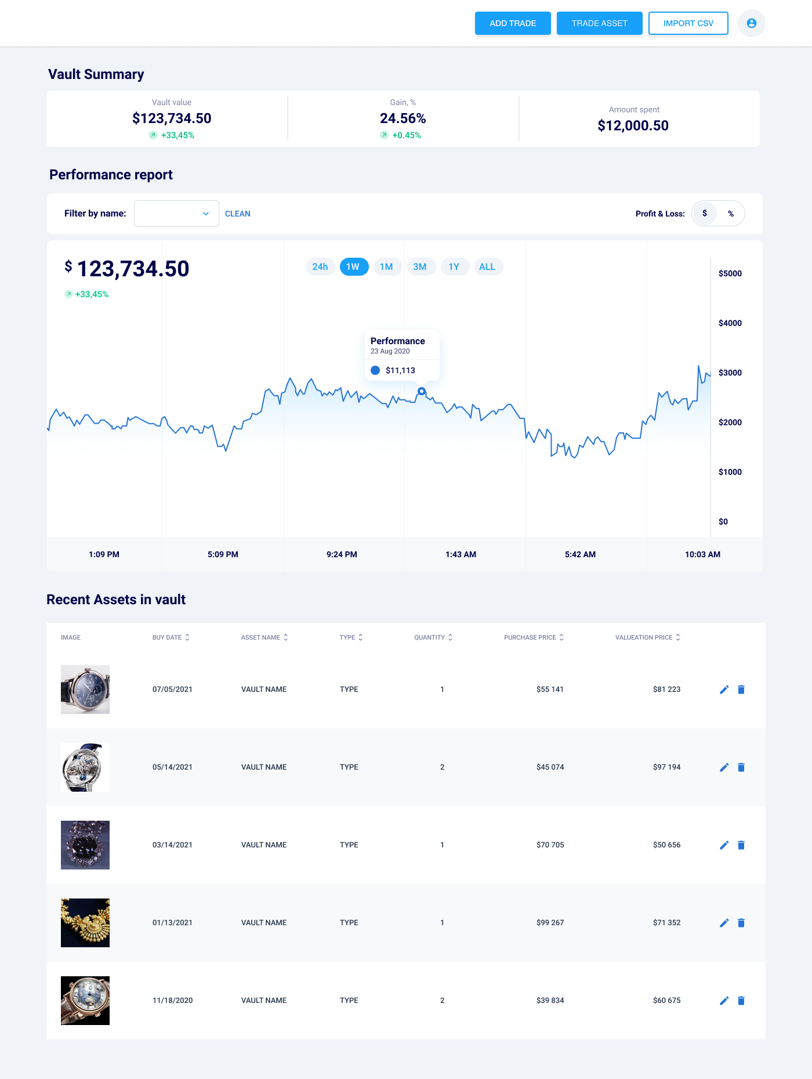Open the rose gold watch thumbnail from 11/18/2020

tap(85, 1001)
